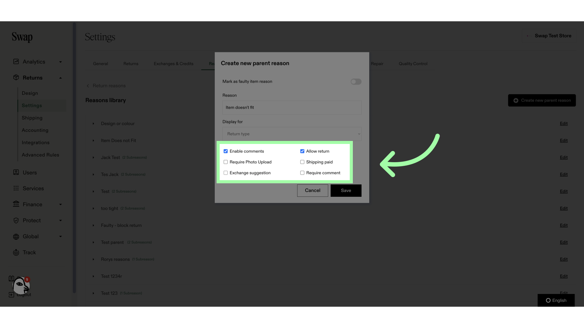Image resolution: width=584 pixels, height=328 pixels.
Task: Click the Services grid icon
Action: pyautogui.click(x=16, y=188)
